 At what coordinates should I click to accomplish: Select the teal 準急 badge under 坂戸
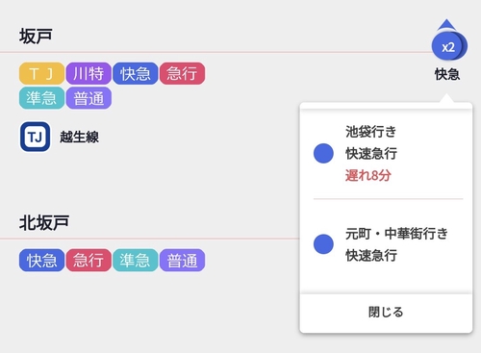point(41,98)
